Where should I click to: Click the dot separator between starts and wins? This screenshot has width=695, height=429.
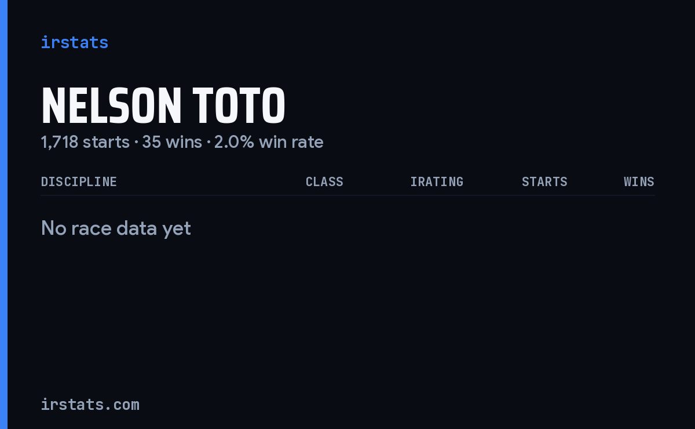pos(136,143)
